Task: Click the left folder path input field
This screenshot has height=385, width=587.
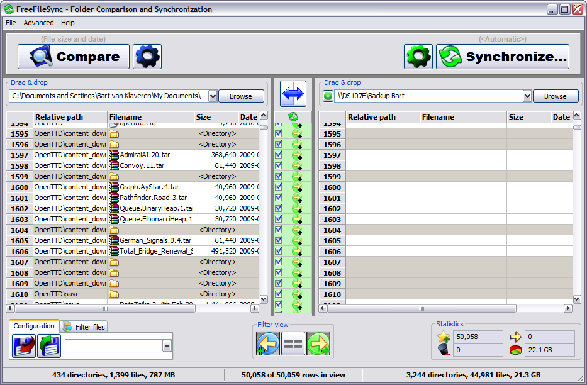Action: 109,96
